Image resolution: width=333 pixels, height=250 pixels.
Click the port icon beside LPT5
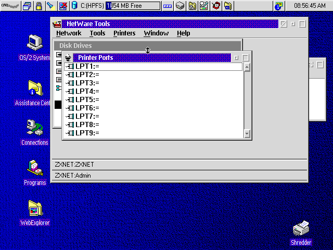(x=70, y=99)
